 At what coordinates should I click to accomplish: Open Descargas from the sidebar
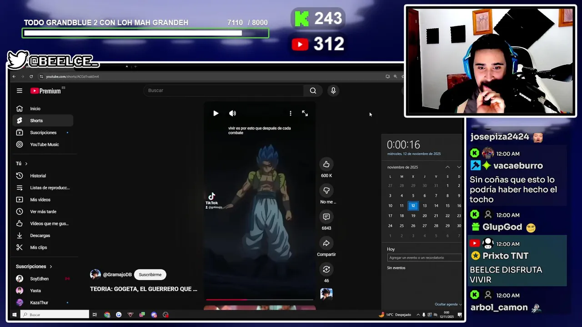click(43, 235)
